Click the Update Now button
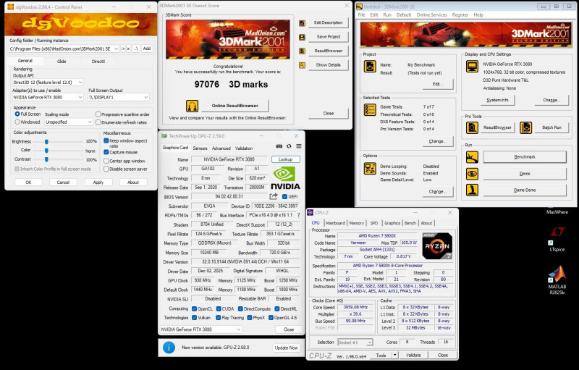Screen dimensions: 579x370 point(286,348)
